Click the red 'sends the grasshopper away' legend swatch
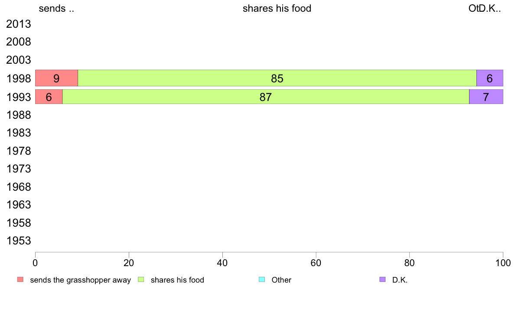Screen dimensions: 515x319 [x=20, y=280]
